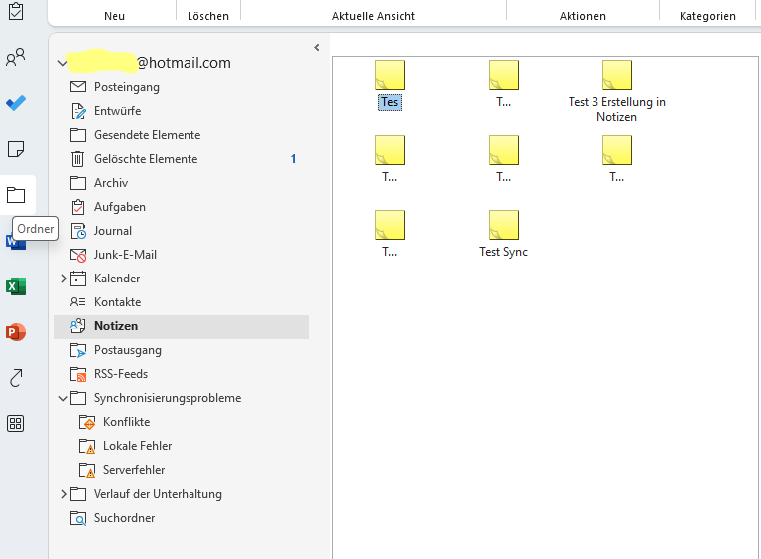This screenshot has width=761, height=559.
Task: Open the Suchordner folder
Action: [x=124, y=518]
